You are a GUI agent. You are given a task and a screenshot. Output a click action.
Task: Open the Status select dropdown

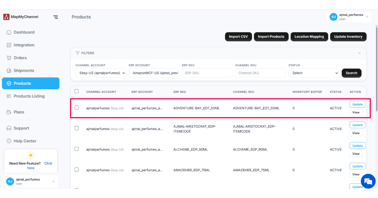click(x=313, y=73)
